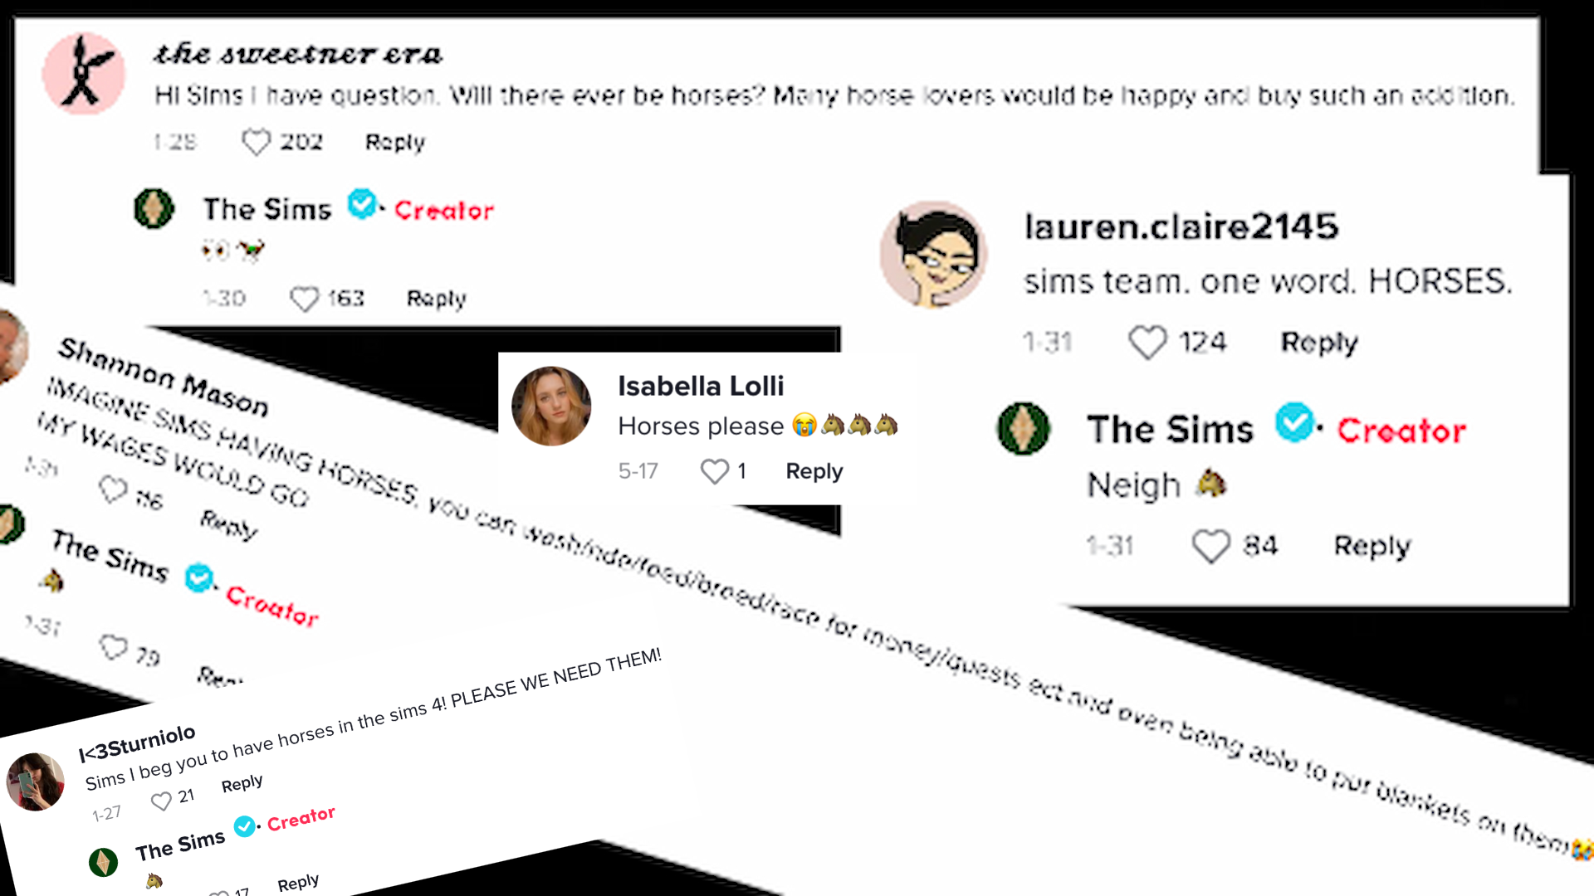Click the sweetner era user profile avatar
The height and width of the screenshot is (896, 1594).
(x=83, y=71)
